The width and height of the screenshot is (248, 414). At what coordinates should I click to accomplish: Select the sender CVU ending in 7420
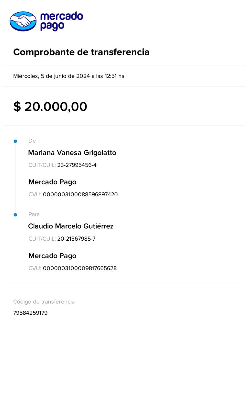point(80,194)
